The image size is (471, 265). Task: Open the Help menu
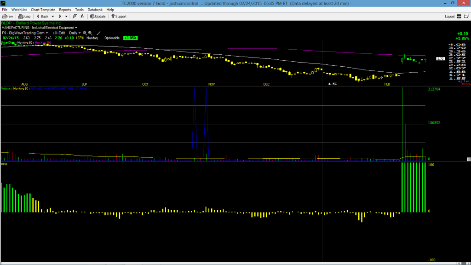coord(110,10)
